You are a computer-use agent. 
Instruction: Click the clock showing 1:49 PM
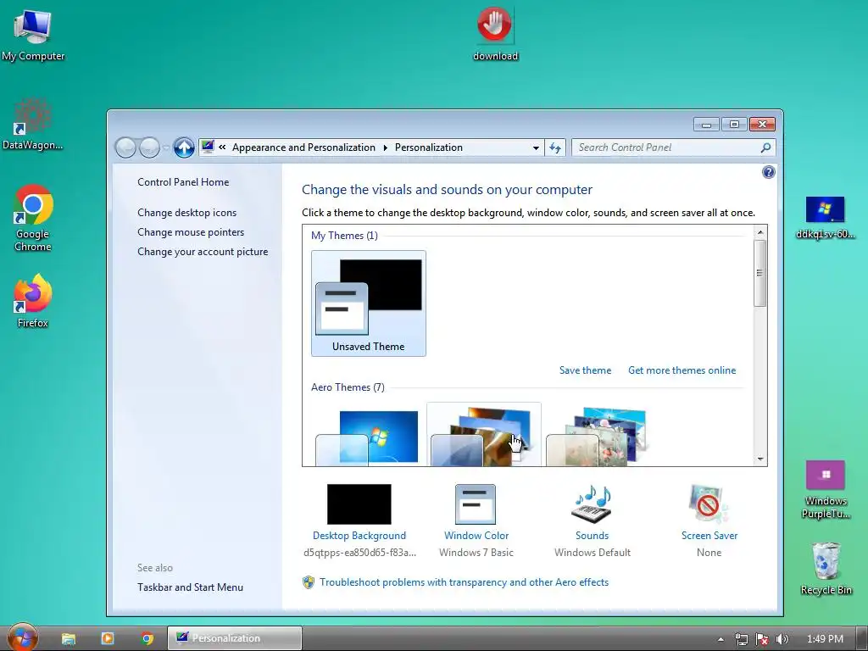tap(825, 639)
